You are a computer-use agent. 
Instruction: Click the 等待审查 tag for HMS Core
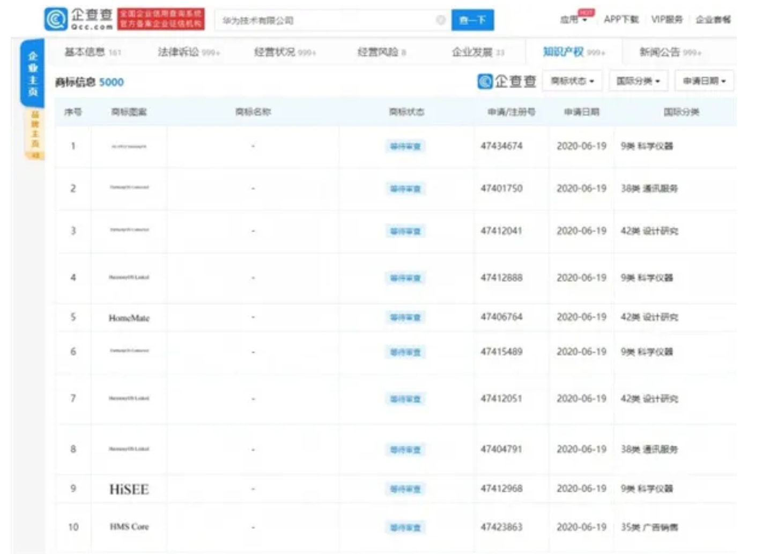coord(406,527)
